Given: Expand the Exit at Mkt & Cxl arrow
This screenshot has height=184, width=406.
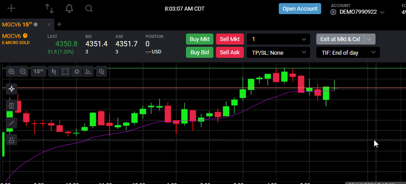Looking at the screenshot, I should click(x=370, y=39).
